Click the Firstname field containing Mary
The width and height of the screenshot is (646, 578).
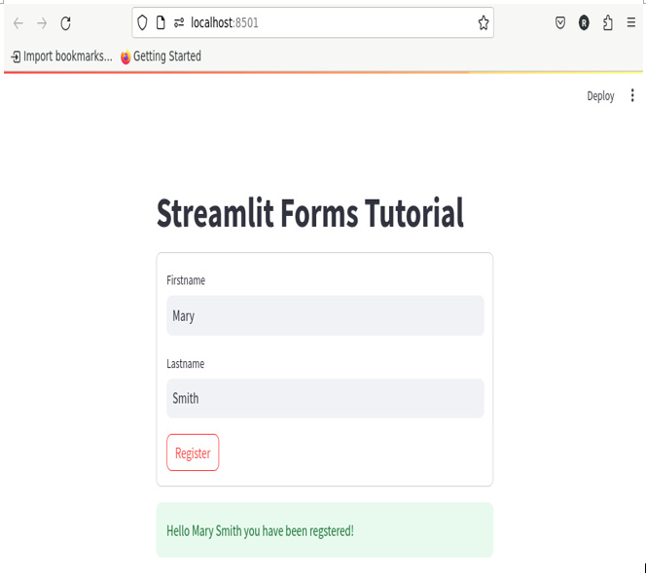(325, 315)
